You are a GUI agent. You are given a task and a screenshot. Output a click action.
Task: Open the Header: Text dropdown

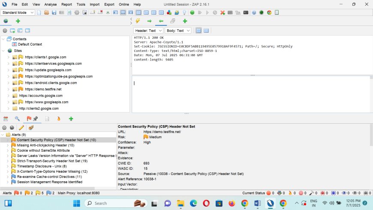coord(148,30)
